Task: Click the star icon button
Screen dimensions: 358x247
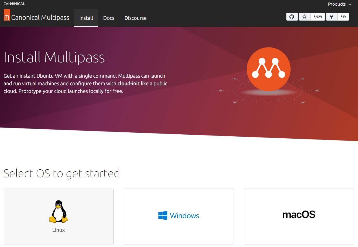Action: point(304,17)
